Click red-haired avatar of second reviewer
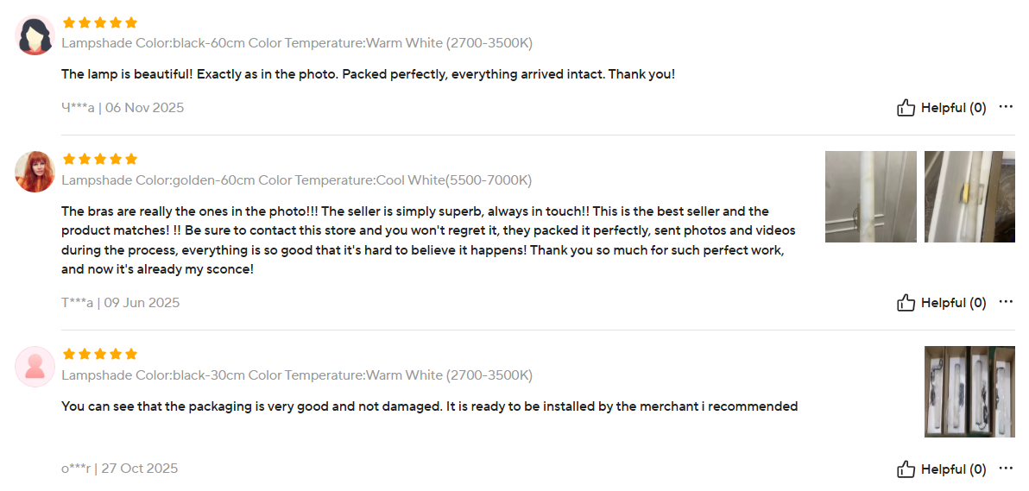Screen dimensions: 1029x491 pyautogui.click(x=35, y=172)
